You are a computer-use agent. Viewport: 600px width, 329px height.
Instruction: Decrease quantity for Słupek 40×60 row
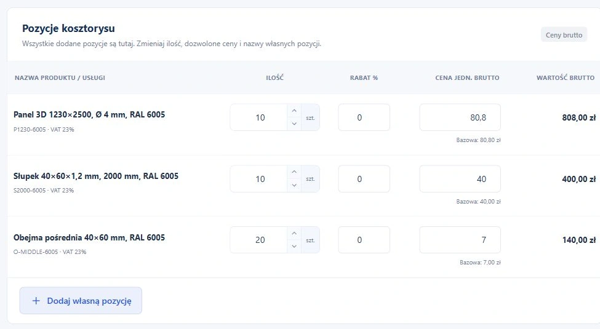coord(294,184)
